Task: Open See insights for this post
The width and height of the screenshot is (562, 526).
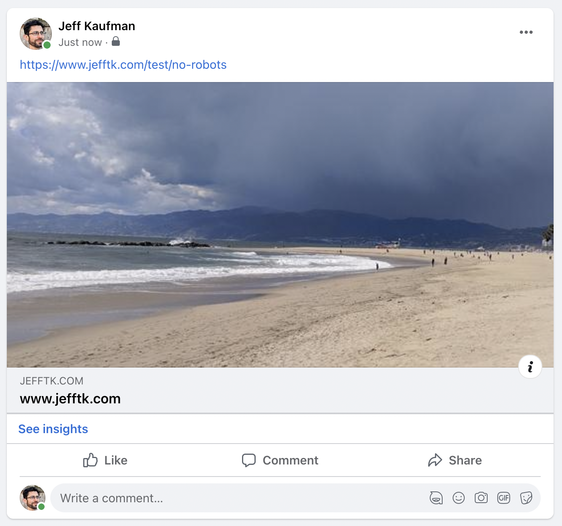Action: pos(53,429)
